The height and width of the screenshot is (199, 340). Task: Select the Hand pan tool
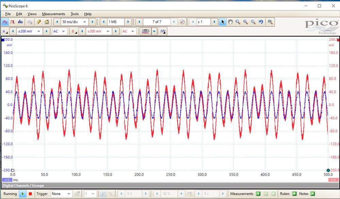230,22
